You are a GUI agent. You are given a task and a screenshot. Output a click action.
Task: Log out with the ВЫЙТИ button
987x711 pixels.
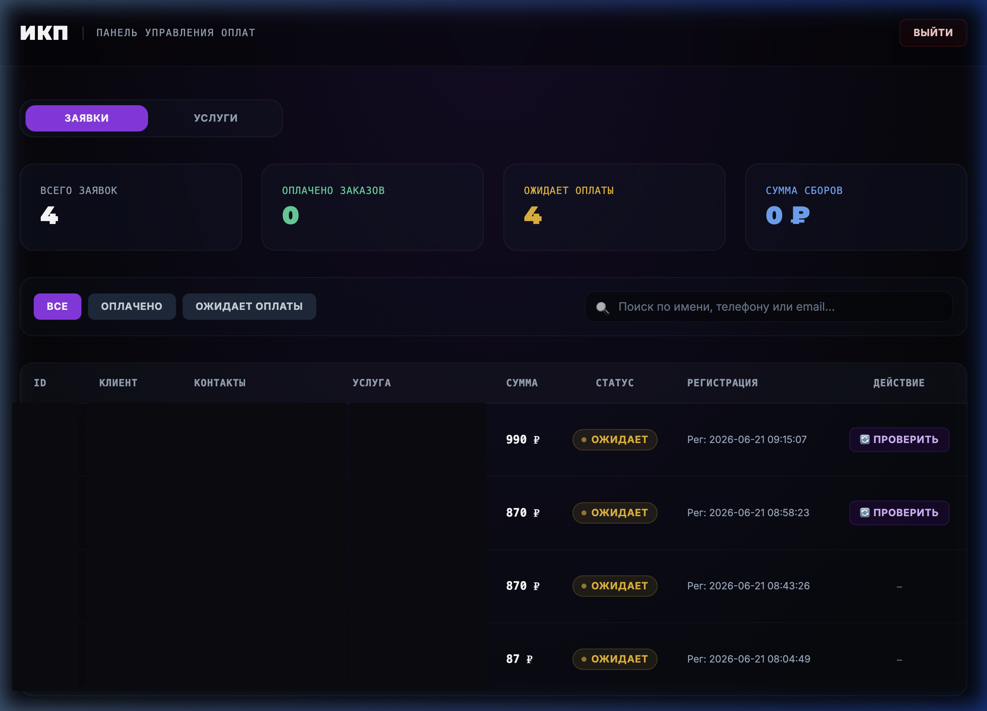(933, 32)
